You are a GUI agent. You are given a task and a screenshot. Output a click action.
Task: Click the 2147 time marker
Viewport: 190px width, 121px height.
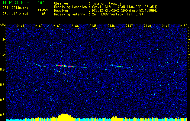[129, 26]
